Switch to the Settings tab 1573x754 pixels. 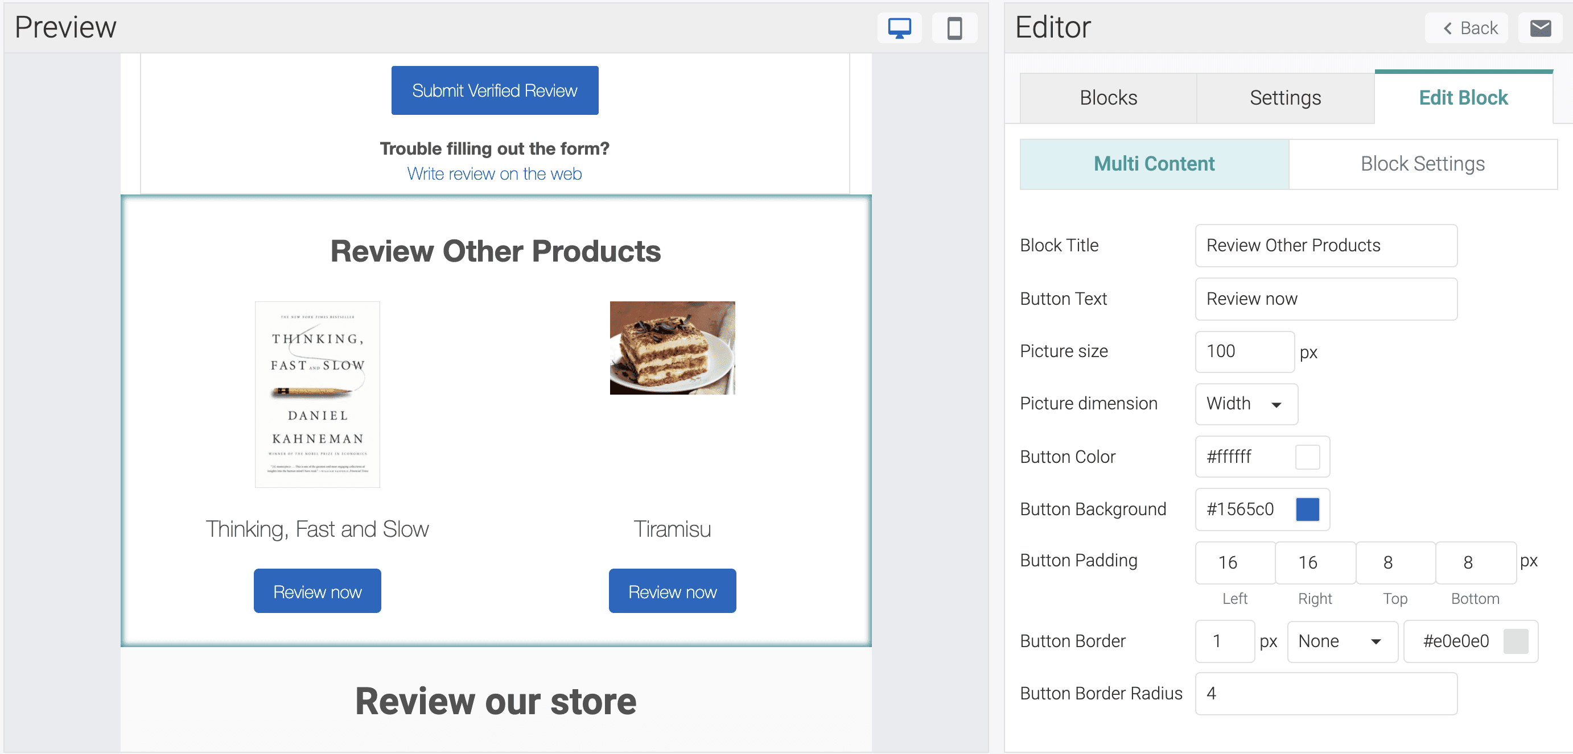click(x=1285, y=98)
